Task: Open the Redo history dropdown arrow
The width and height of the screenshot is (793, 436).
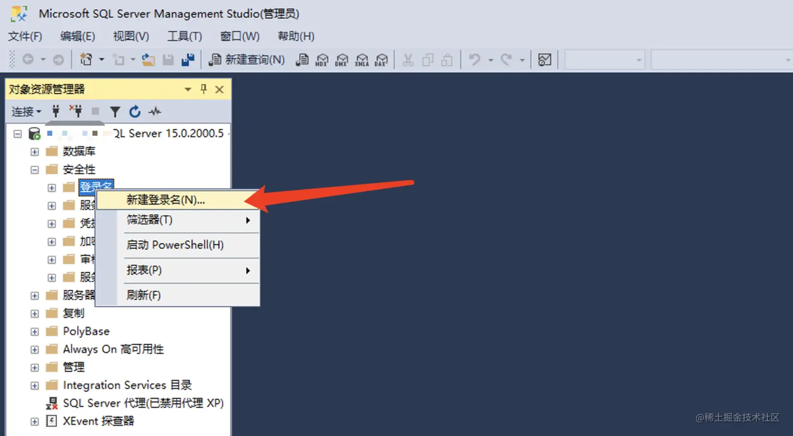Action: (522, 60)
